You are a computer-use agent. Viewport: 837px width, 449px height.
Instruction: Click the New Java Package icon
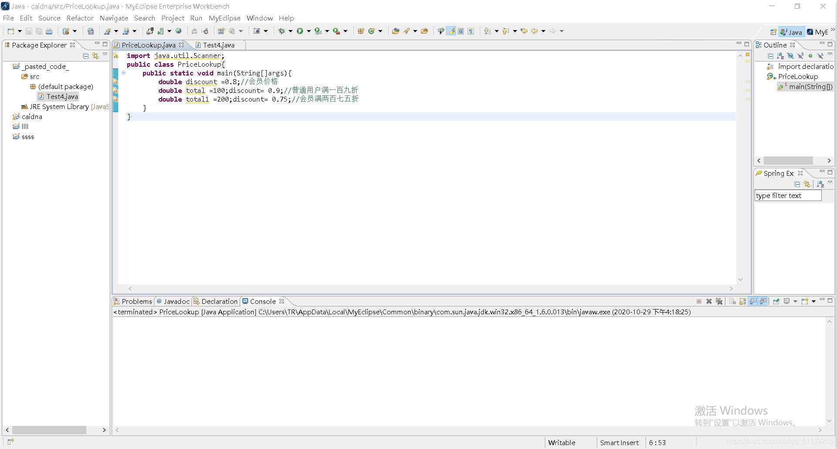point(361,31)
